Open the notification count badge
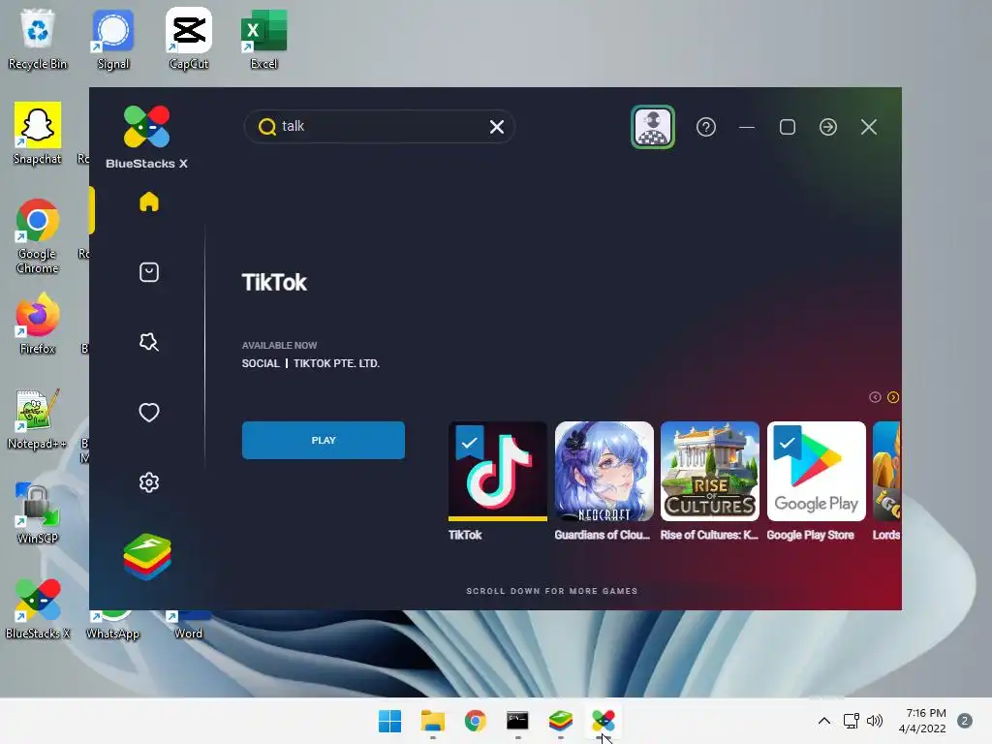The width and height of the screenshot is (992, 744). [x=965, y=721]
